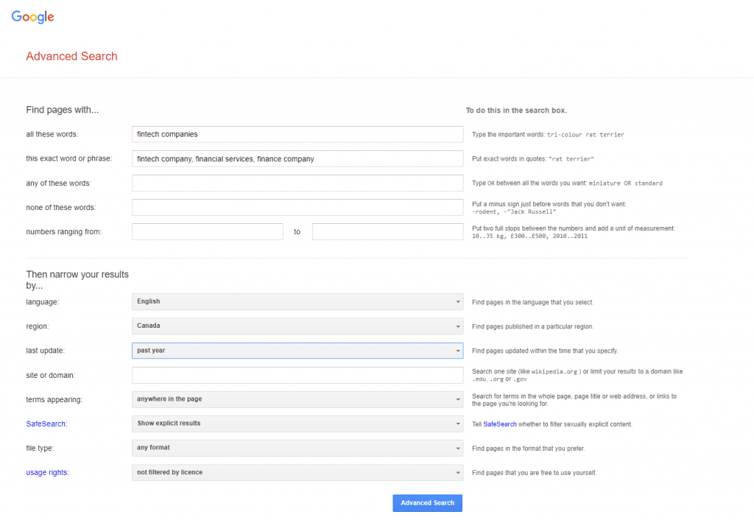This screenshot has height=523, width=754.
Task: Open the SafeSearch results dropdown
Action: coord(297,424)
